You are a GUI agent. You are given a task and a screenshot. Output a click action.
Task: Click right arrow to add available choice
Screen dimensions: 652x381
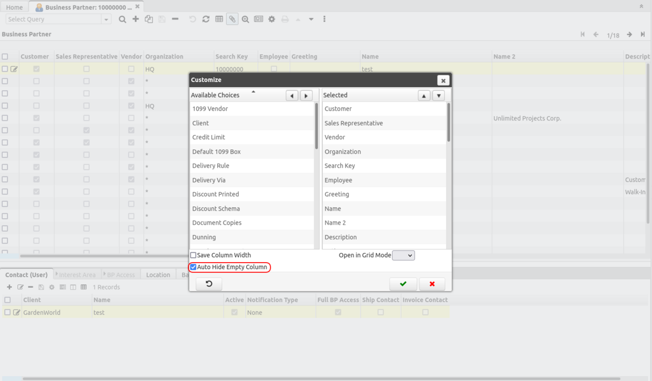click(x=306, y=96)
